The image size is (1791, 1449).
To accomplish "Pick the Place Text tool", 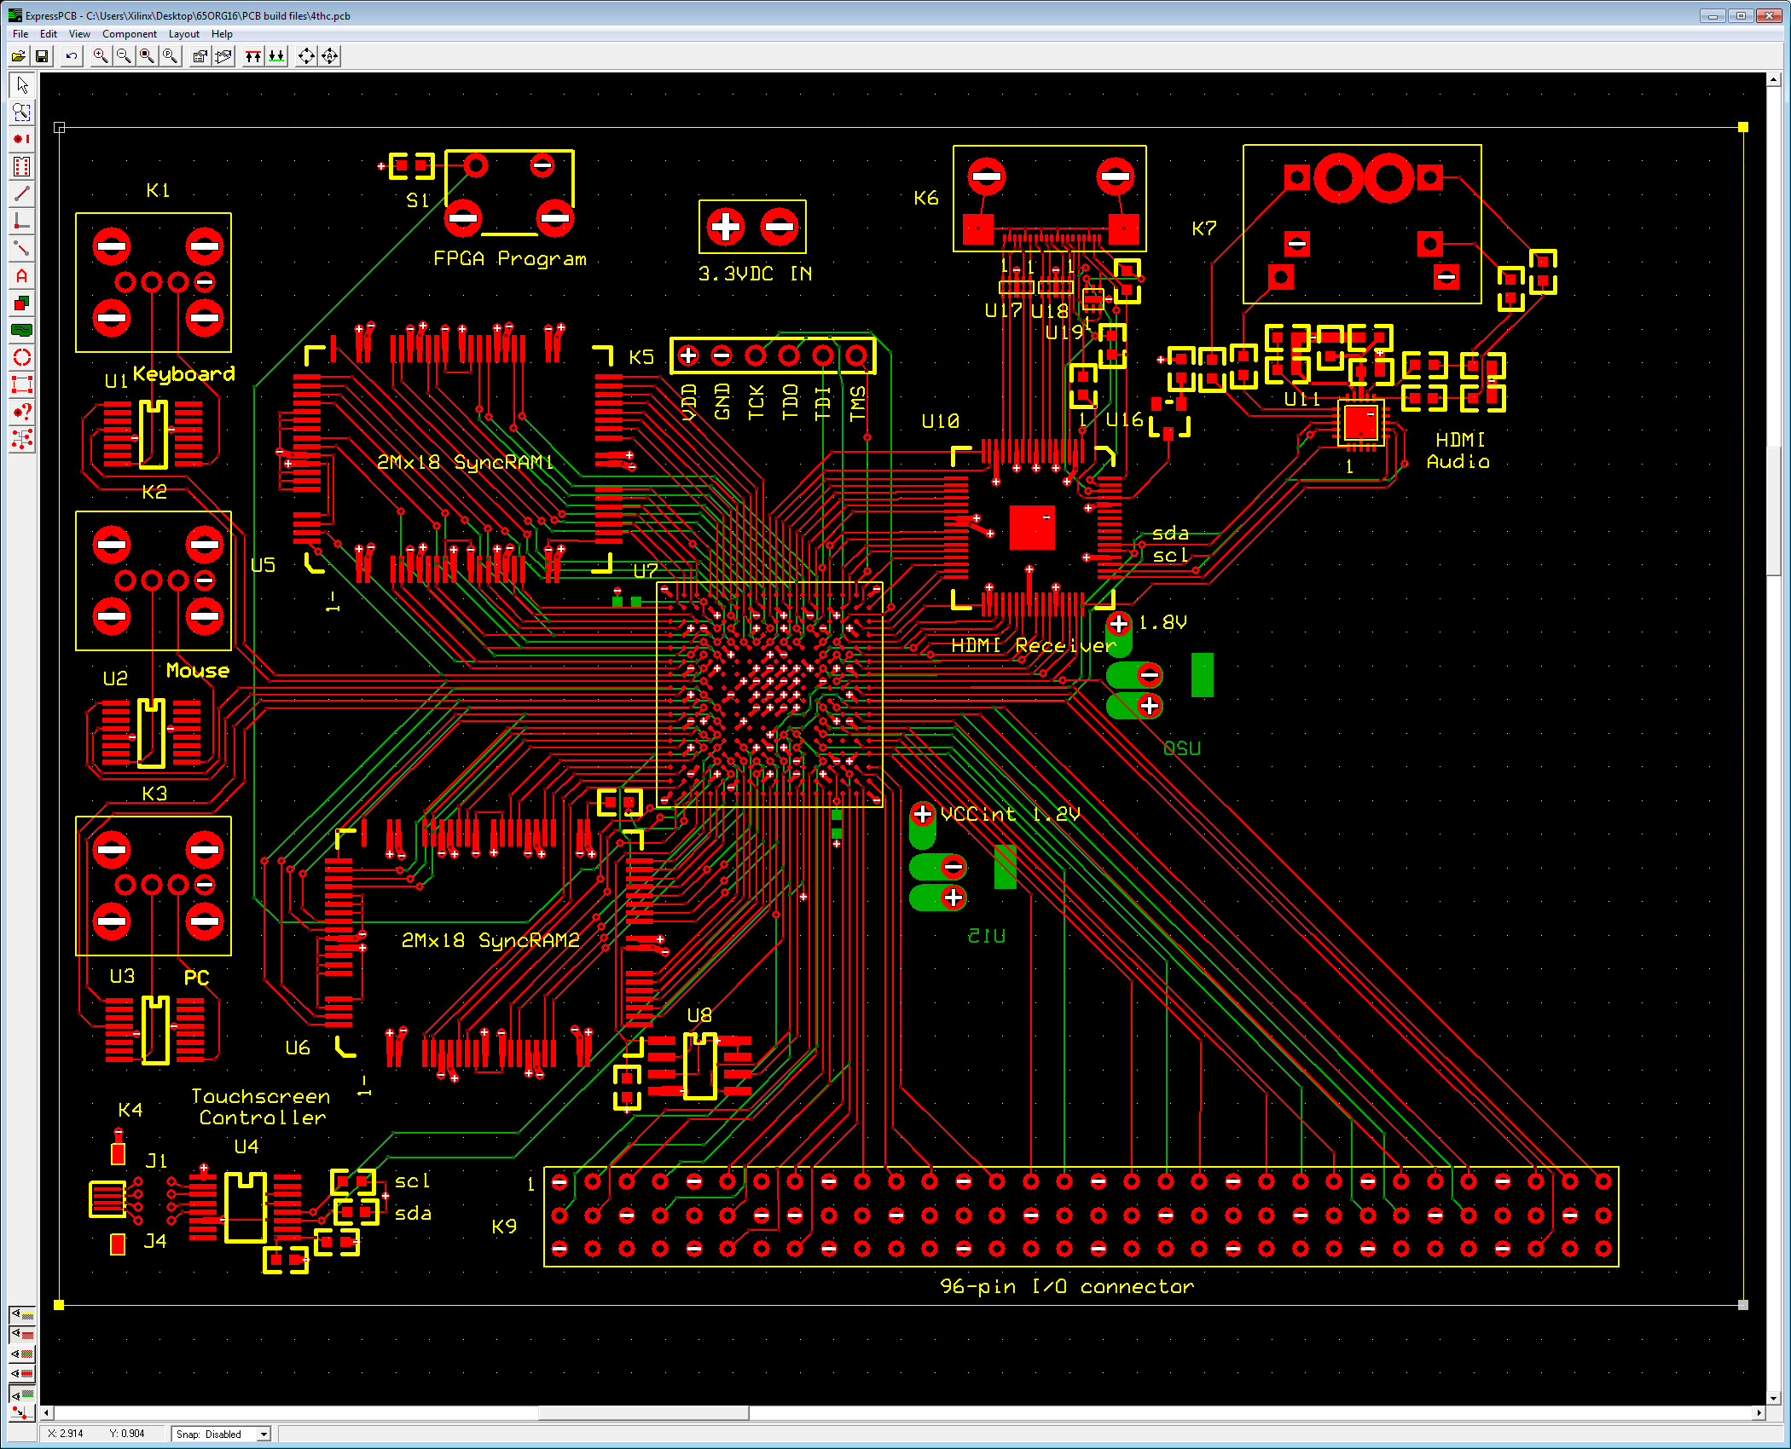I will [22, 276].
